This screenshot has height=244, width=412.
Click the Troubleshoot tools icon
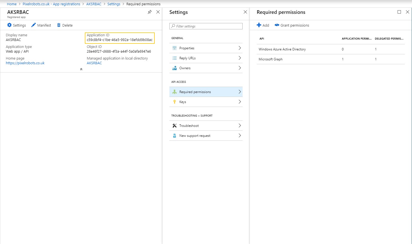click(x=174, y=126)
